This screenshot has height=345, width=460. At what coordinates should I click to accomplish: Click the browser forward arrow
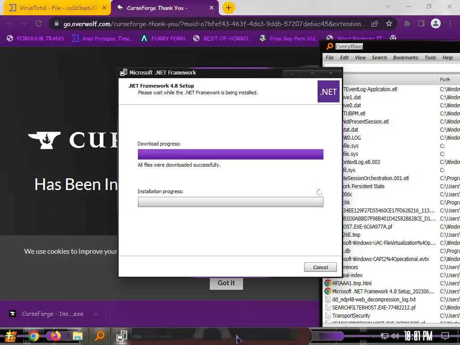[x=24, y=24]
